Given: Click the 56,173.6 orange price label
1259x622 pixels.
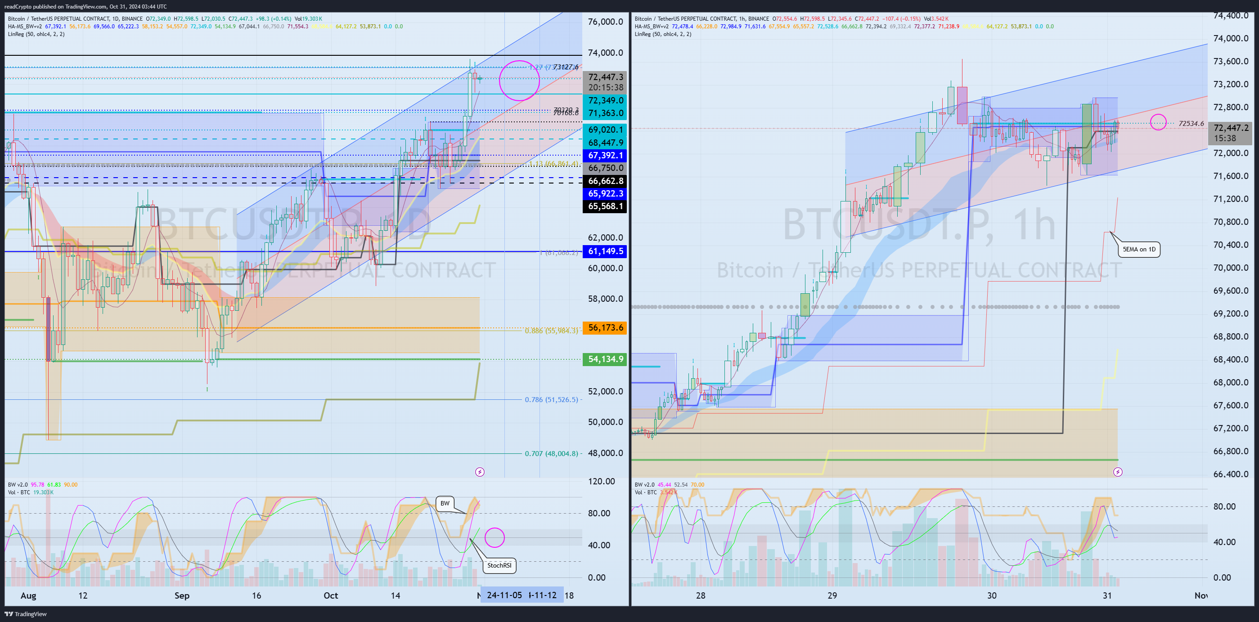Looking at the screenshot, I should [x=605, y=327].
